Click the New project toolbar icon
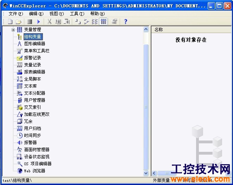The width and height of the screenshot is (233, 185). click(x=10, y=22)
